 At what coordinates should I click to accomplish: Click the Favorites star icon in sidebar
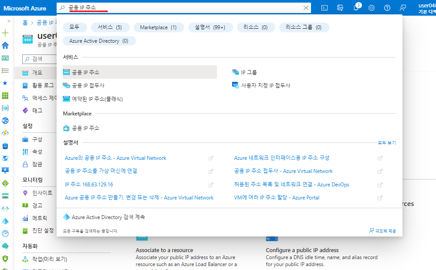[x=5, y=83]
